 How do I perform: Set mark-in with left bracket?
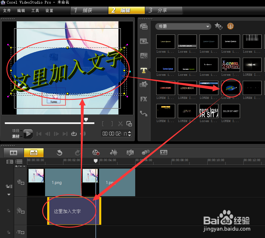pyautogui.click(x=103, y=124)
